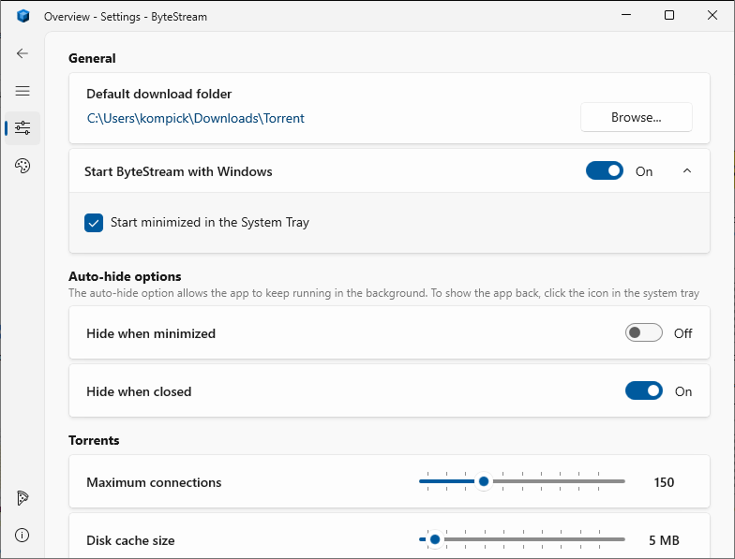
Task: Open the appearance palette sidebar icon
Action: click(22, 165)
